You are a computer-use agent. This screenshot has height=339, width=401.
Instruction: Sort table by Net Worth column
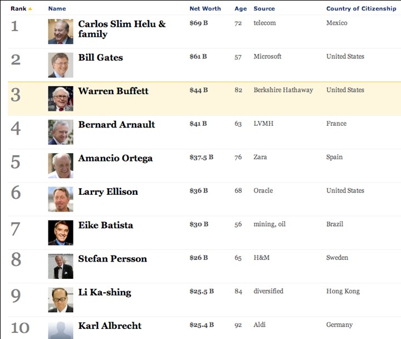[x=205, y=8]
